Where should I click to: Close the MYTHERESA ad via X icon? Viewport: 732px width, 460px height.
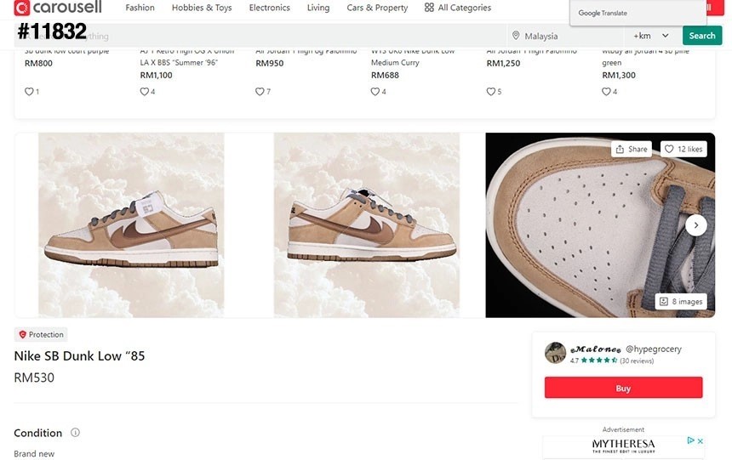click(x=701, y=440)
